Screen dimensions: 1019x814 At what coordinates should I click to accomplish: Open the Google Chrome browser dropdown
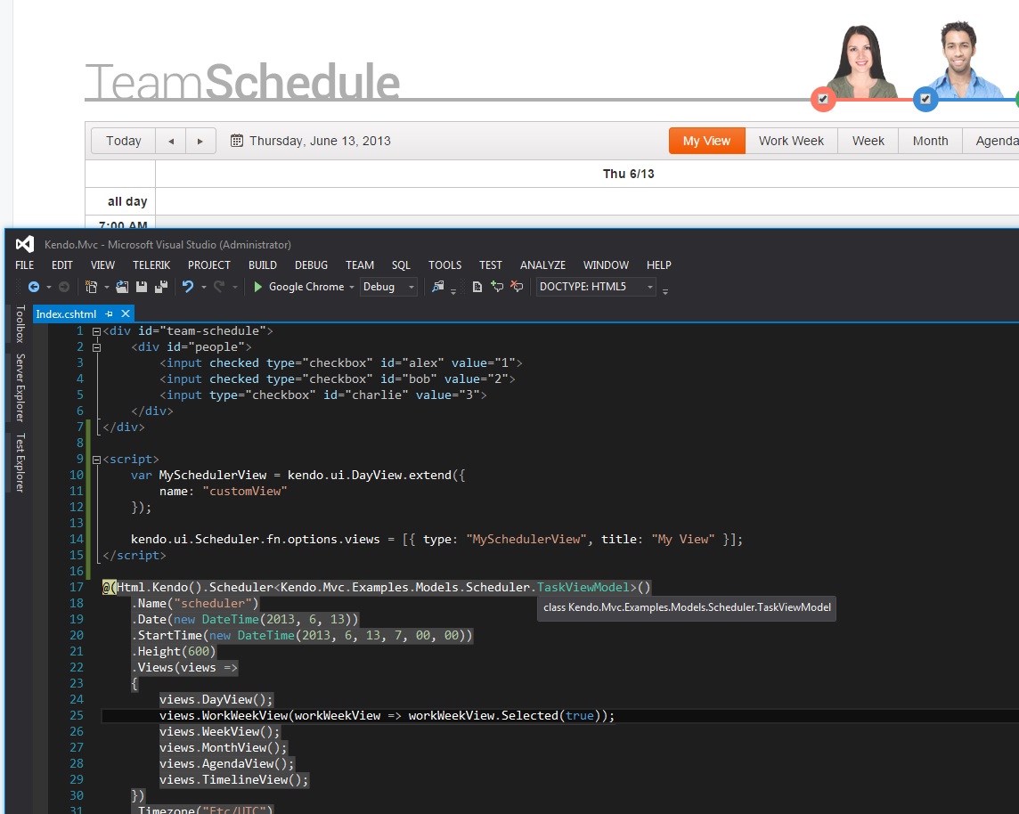(352, 287)
